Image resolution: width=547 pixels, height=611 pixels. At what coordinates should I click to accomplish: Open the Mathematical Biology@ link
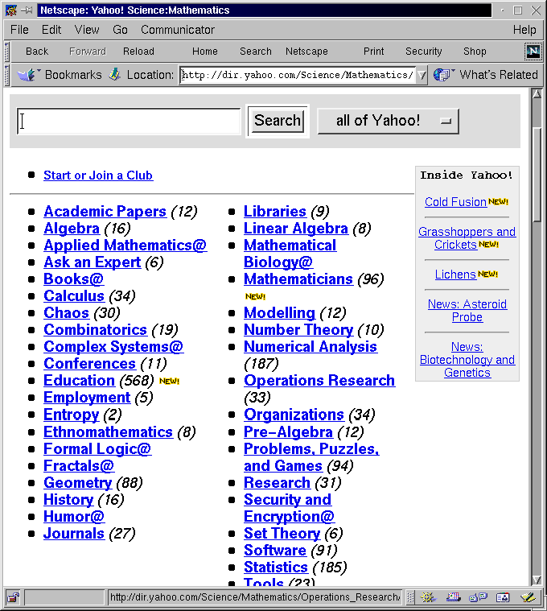290,254
